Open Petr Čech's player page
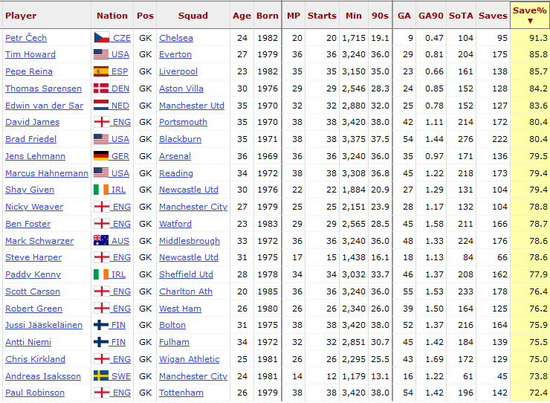Viewport: 550px width, 403px height. coord(26,38)
